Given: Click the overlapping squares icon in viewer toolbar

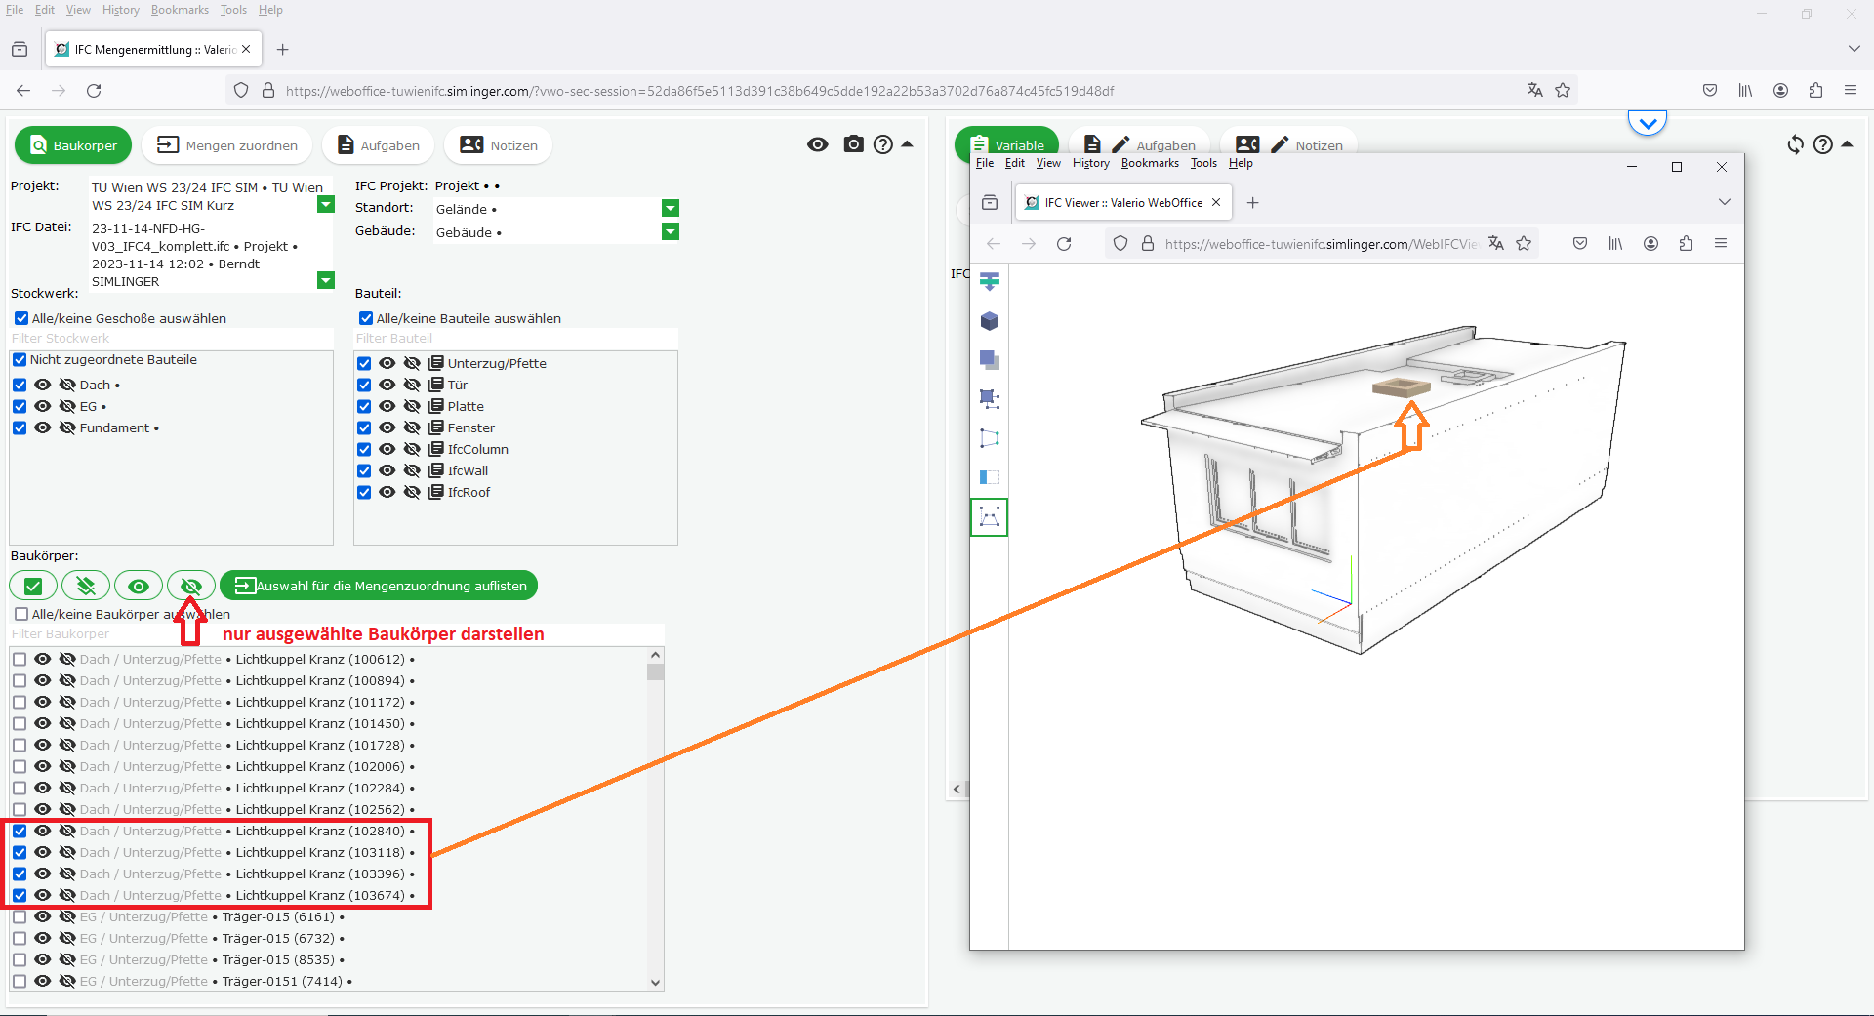Looking at the screenshot, I should [989, 360].
